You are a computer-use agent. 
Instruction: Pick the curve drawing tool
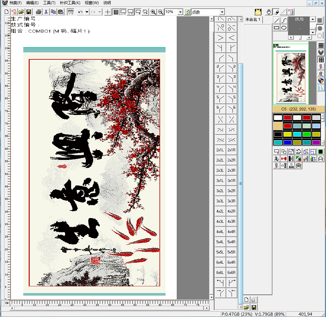[284, 20]
